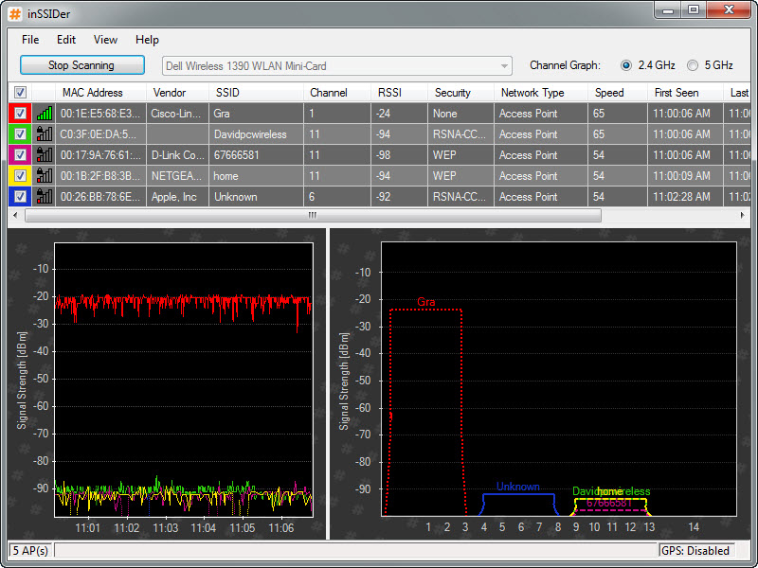Open the Help menu
Screen dimensions: 758x568
pyautogui.click(x=147, y=40)
